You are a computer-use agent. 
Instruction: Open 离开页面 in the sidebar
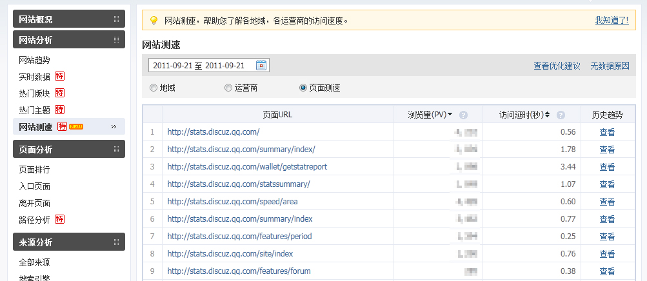coord(35,203)
